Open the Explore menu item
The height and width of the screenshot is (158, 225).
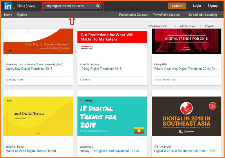pyautogui.click(x=22, y=15)
